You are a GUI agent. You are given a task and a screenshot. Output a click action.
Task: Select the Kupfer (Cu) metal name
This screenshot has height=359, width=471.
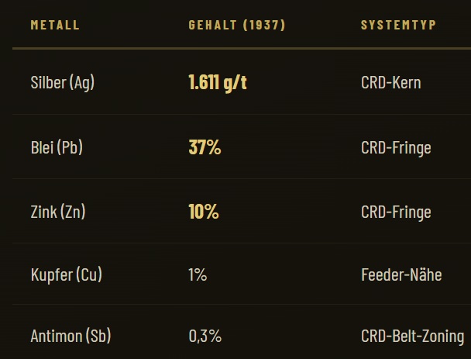point(66,274)
